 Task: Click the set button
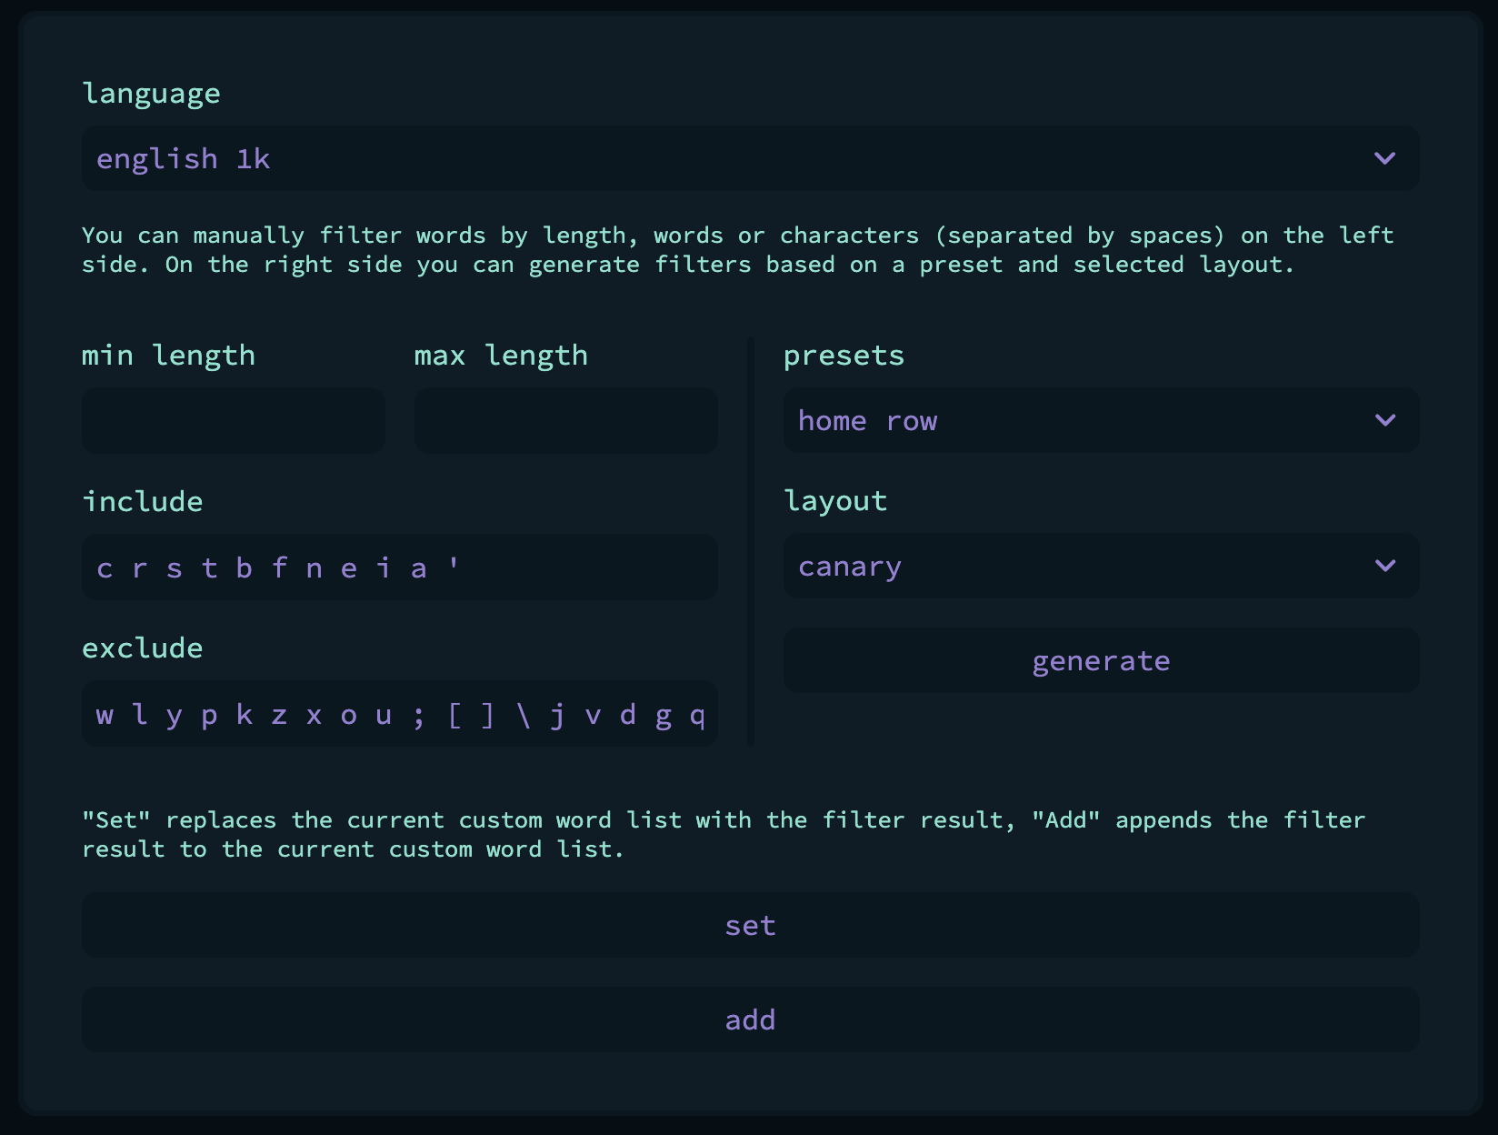coord(750,925)
